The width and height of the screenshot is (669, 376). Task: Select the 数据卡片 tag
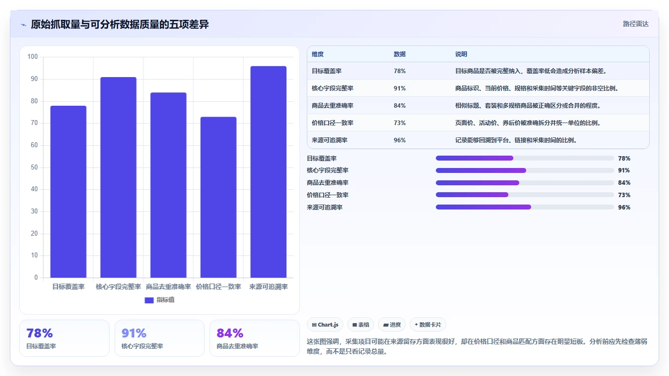click(427, 325)
